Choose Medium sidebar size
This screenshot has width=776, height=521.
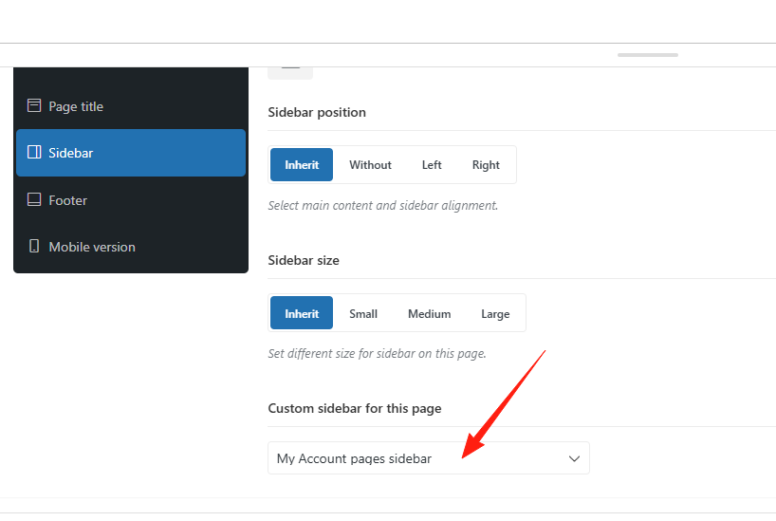pyautogui.click(x=429, y=313)
